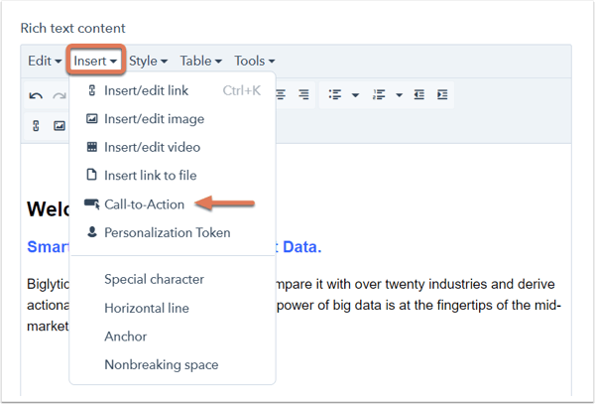
Task: Click the decrease indent icon
Action: click(x=418, y=94)
